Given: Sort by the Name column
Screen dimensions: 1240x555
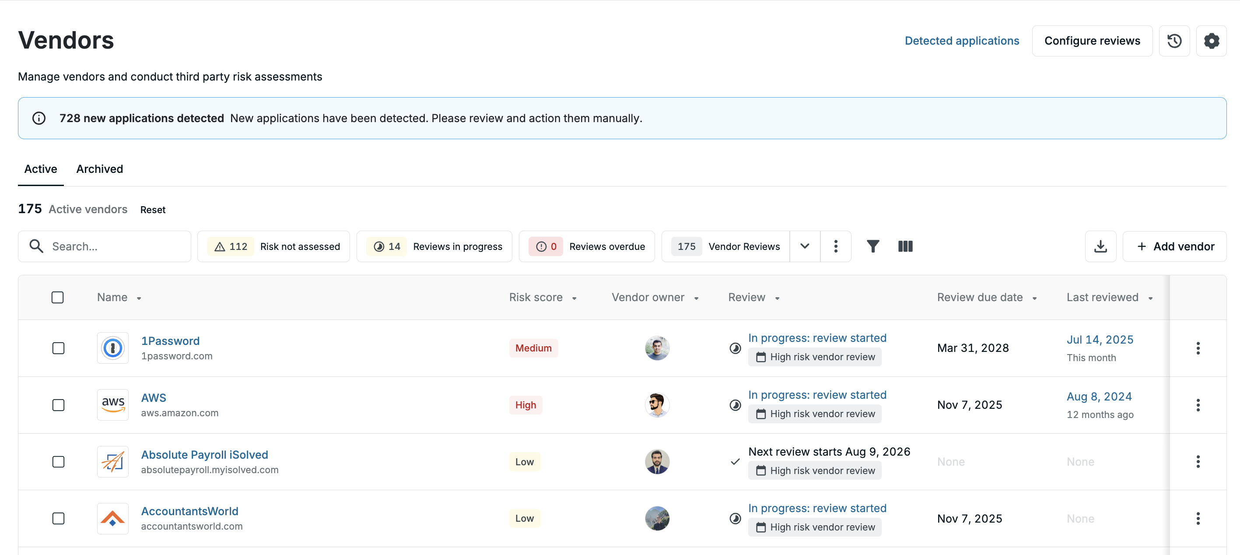Looking at the screenshot, I should click(119, 298).
